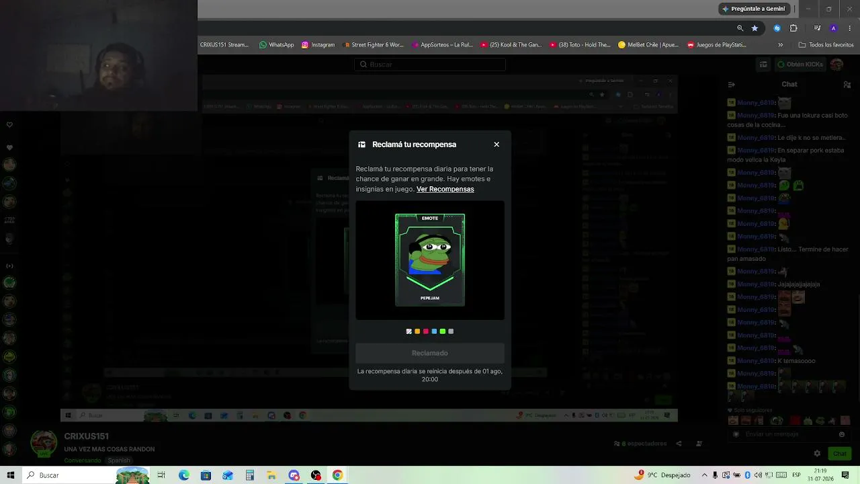The width and height of the screenshot is (860, 484).
Task: Open the Calculator from taskbar
Action: tap(250, 475)
